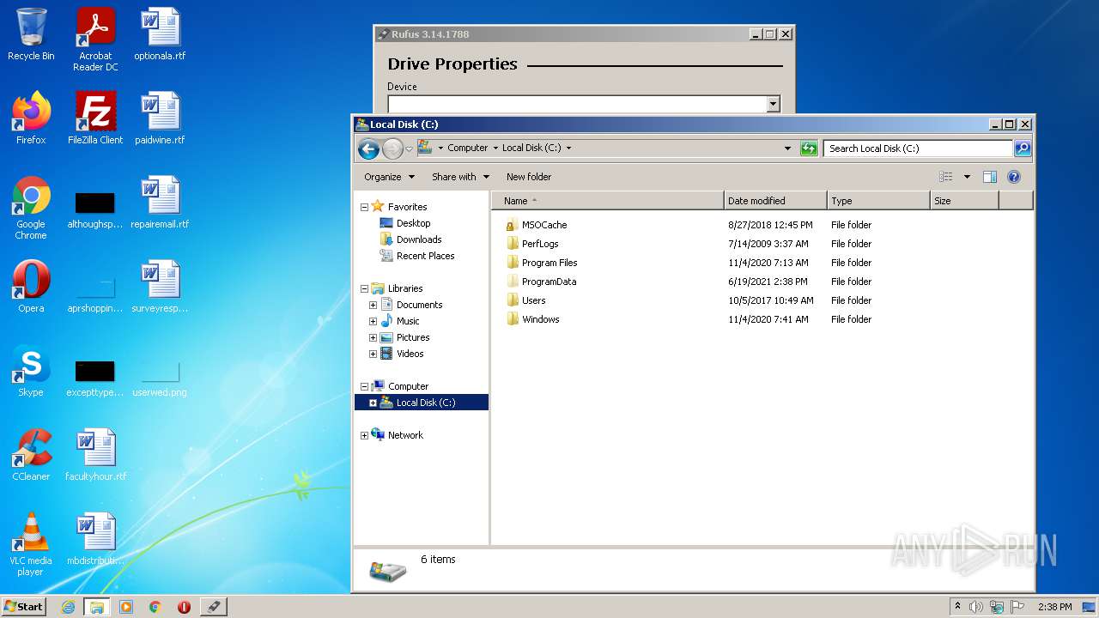Screen dimensions: 1099x618
Task: Open FileZilla Client shortcut
Action: click(x=95, y=118)
